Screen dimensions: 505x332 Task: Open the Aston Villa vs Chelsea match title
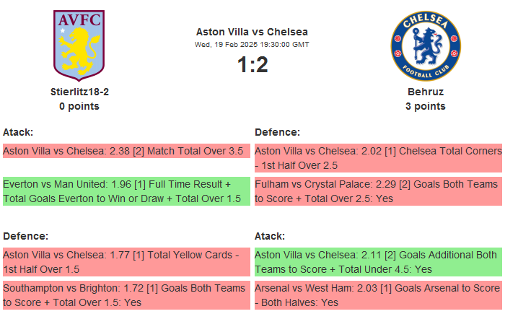click(252, 32)
